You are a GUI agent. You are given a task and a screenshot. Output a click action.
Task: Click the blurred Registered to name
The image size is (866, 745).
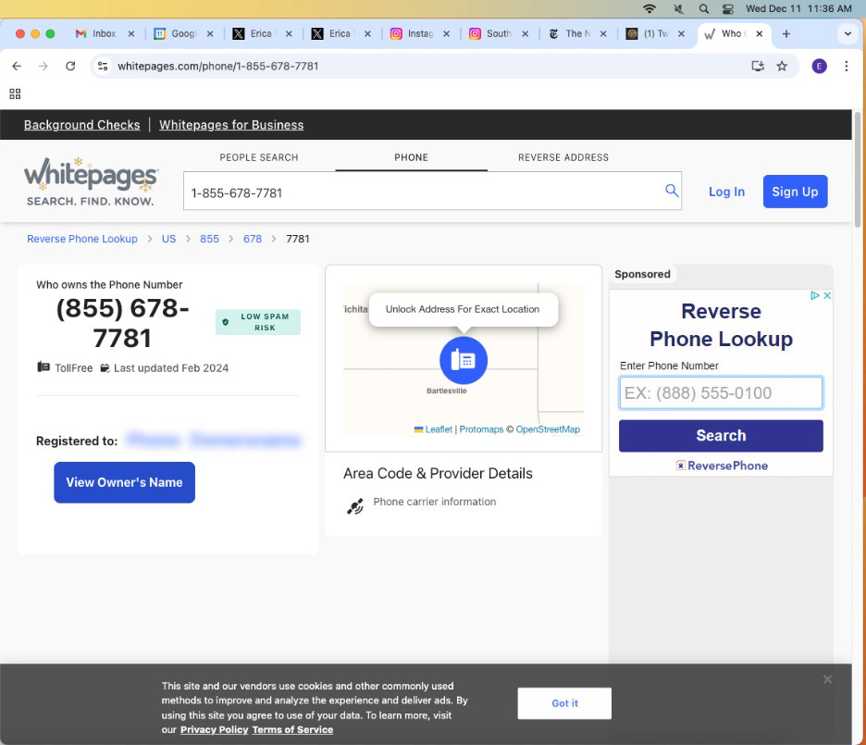(x=214, y=441)
